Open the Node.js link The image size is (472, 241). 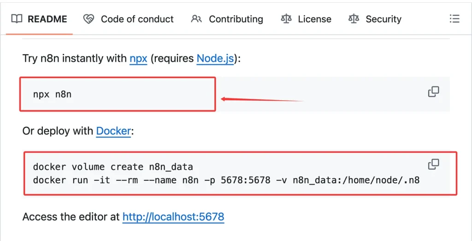pyautogui.click(x=215, y=58)
